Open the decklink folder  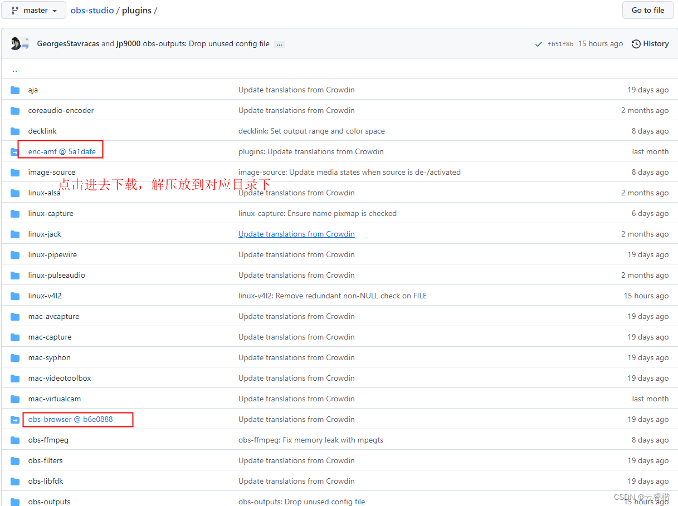pyautogui.click(x=42, y=131)
